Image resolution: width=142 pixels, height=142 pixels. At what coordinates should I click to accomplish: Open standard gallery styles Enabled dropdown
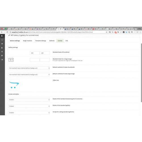(x=29, y=106)
